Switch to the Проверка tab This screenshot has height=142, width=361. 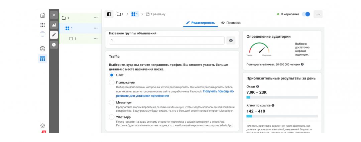(x=231, y=23)
